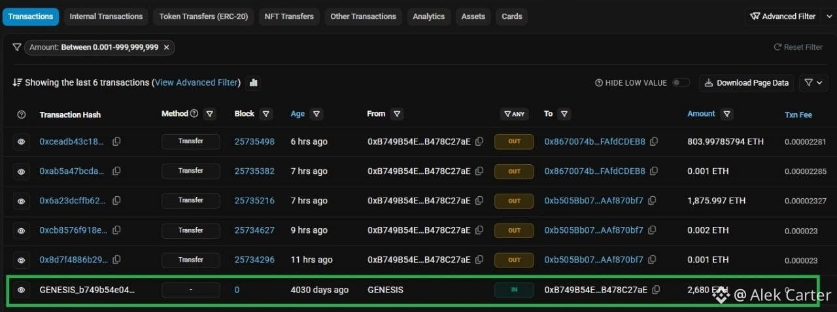
Task: Preview the GENESIS transaction with its eye icon
Action: tap(21, 290)
